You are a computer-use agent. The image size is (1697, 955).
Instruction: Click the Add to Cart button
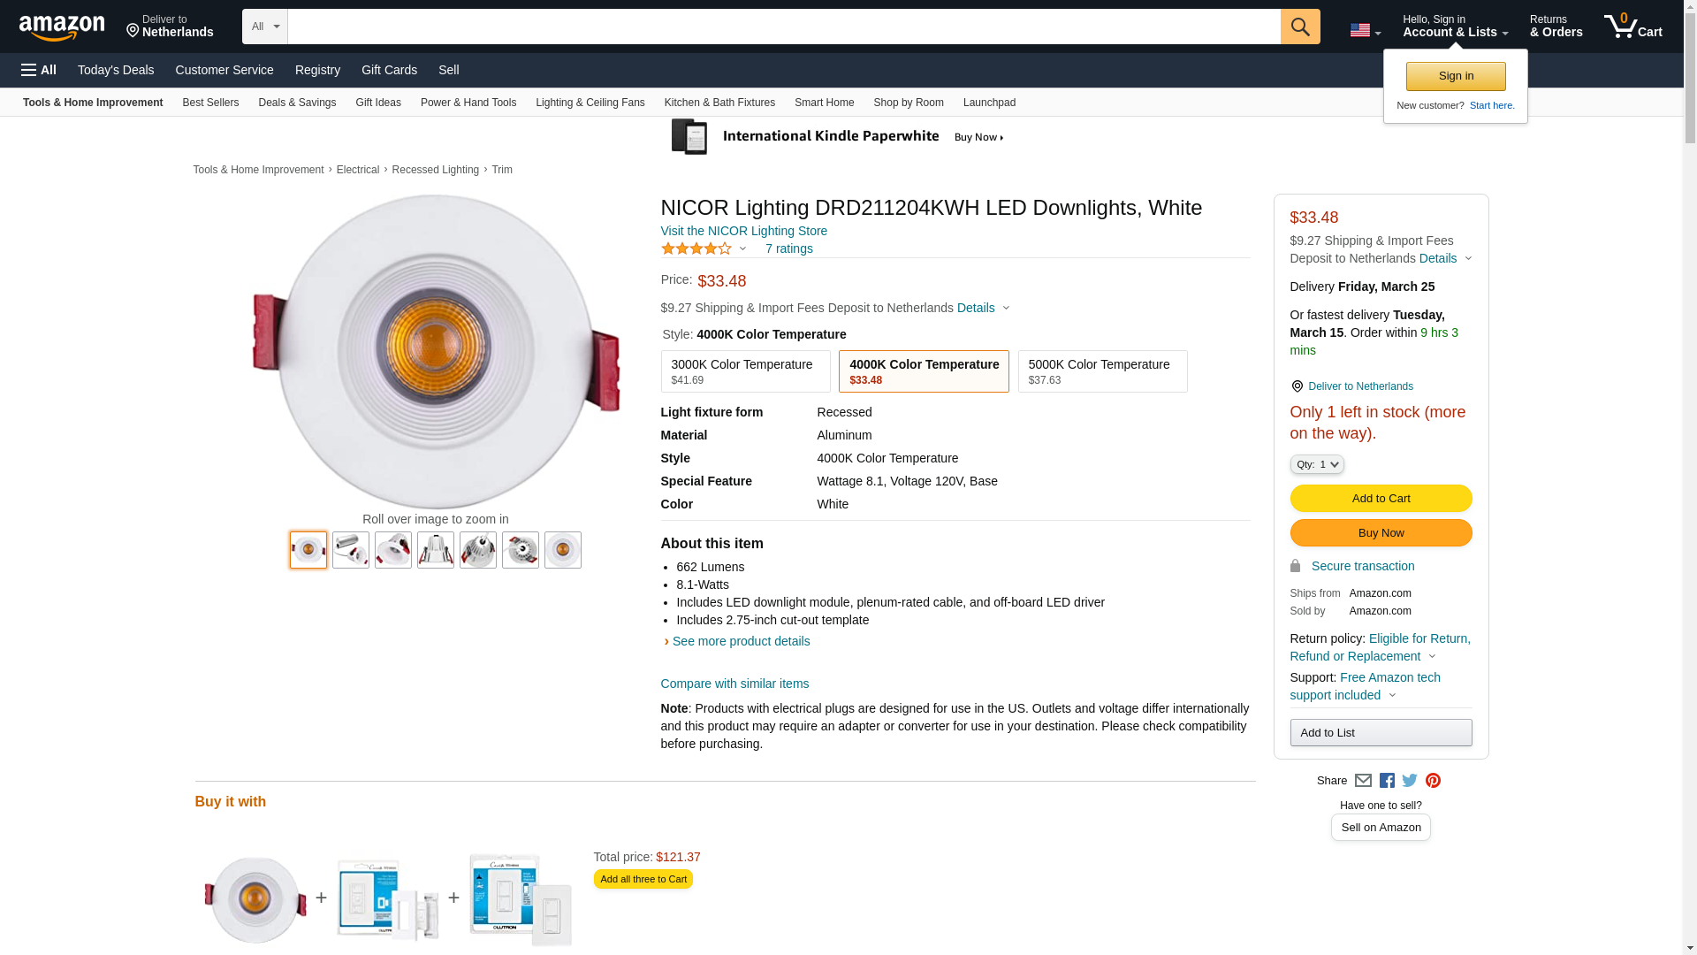pos(1381,499)
